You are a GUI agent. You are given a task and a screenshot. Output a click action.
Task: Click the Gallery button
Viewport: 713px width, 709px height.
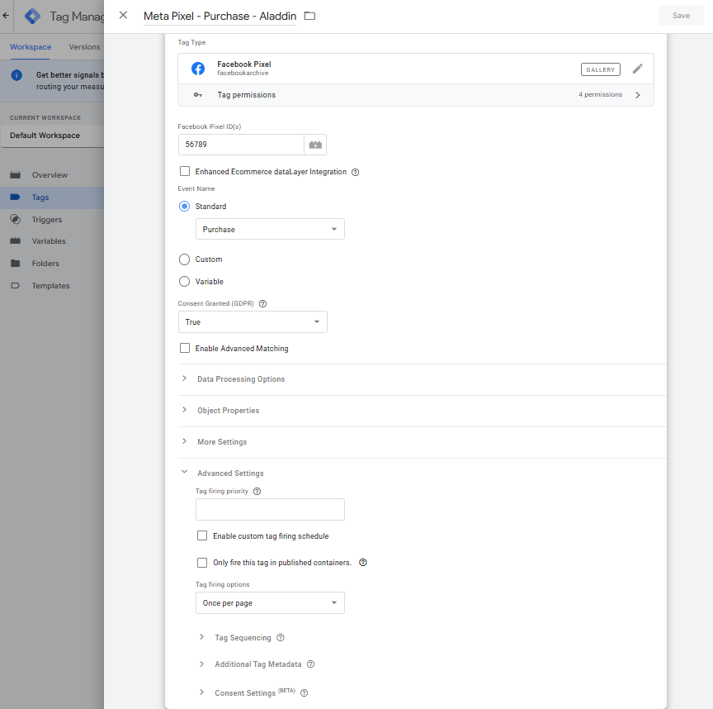click(x=600, y=69)
